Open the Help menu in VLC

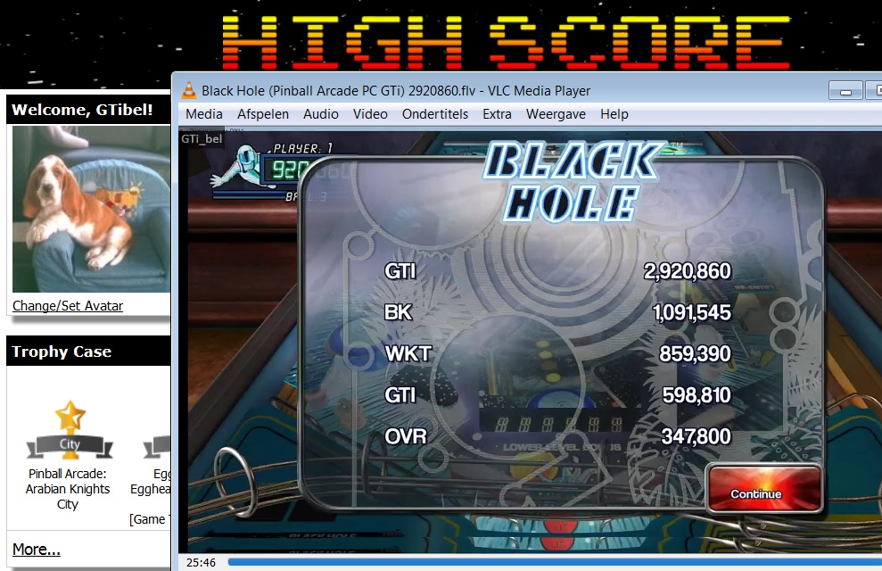(x=614, y=114)
